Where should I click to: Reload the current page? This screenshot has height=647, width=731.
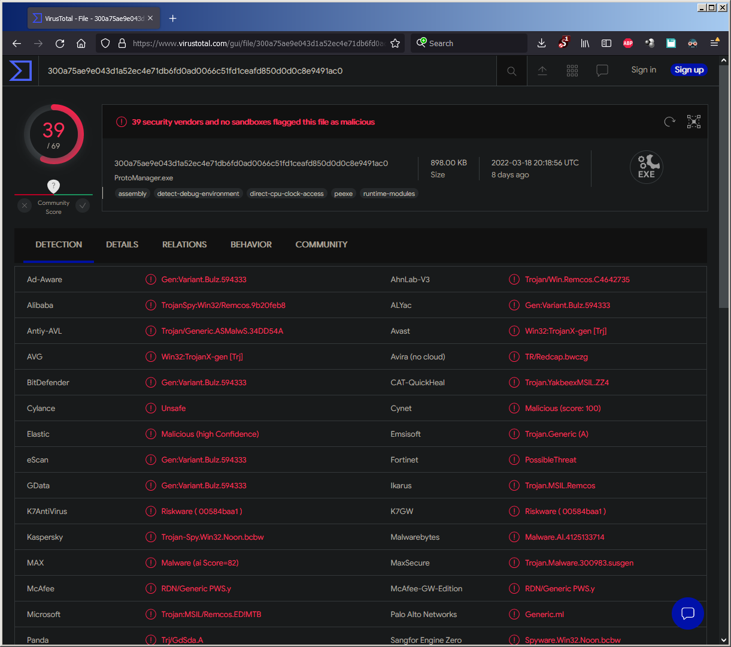(60, 43)
